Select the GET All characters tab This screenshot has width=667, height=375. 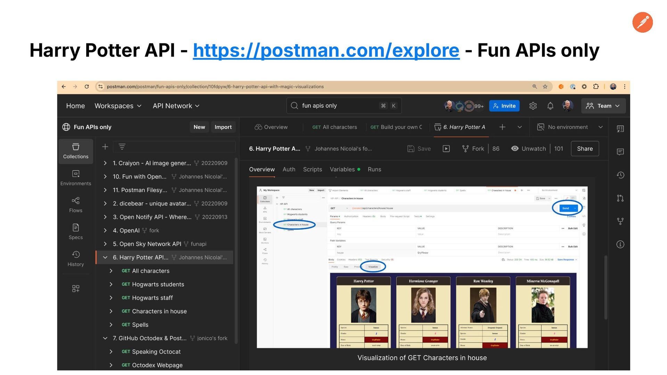pos(335,127)
